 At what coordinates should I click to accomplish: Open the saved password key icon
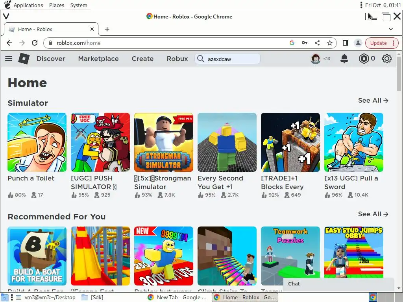click(x=305, y=43)
